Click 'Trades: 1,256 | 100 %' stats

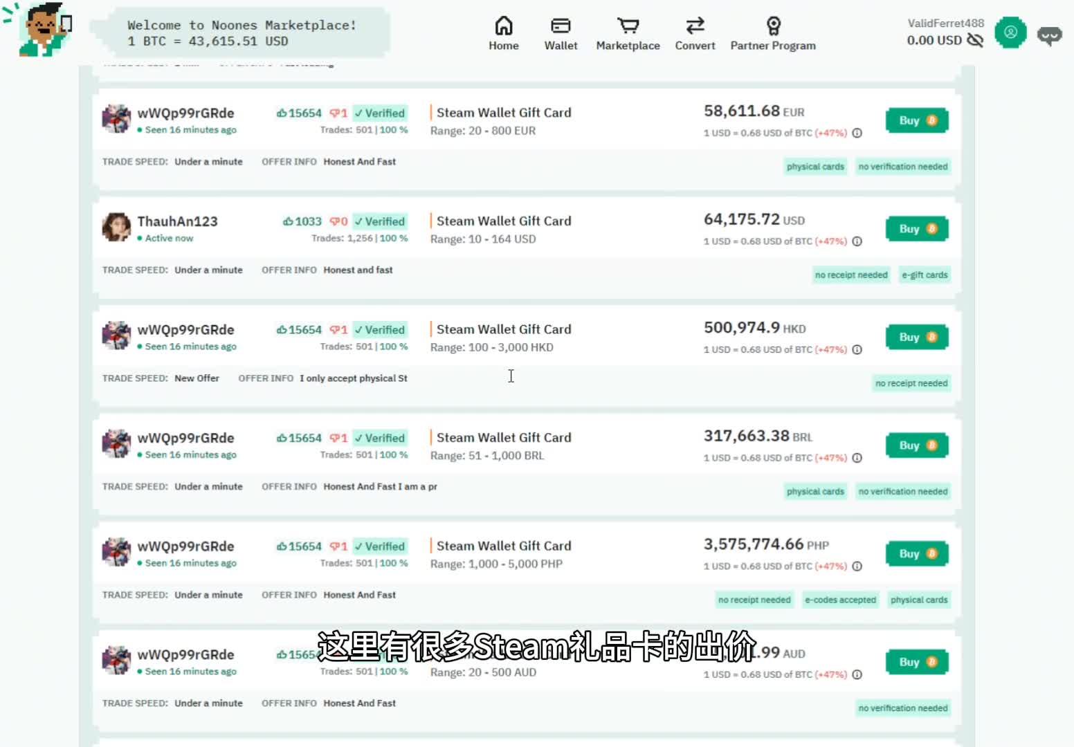coord(359,238)
